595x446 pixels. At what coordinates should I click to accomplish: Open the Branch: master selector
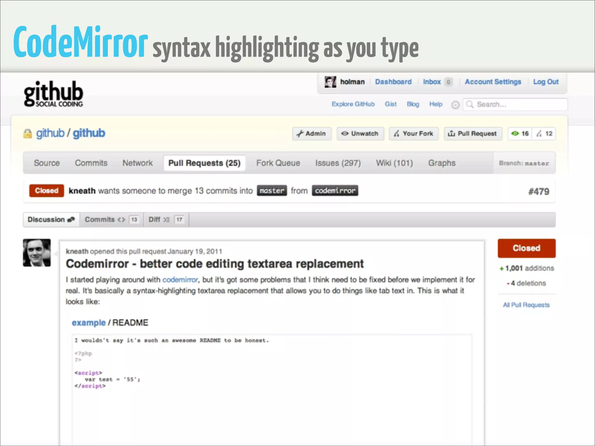click(x=524, y=163)
